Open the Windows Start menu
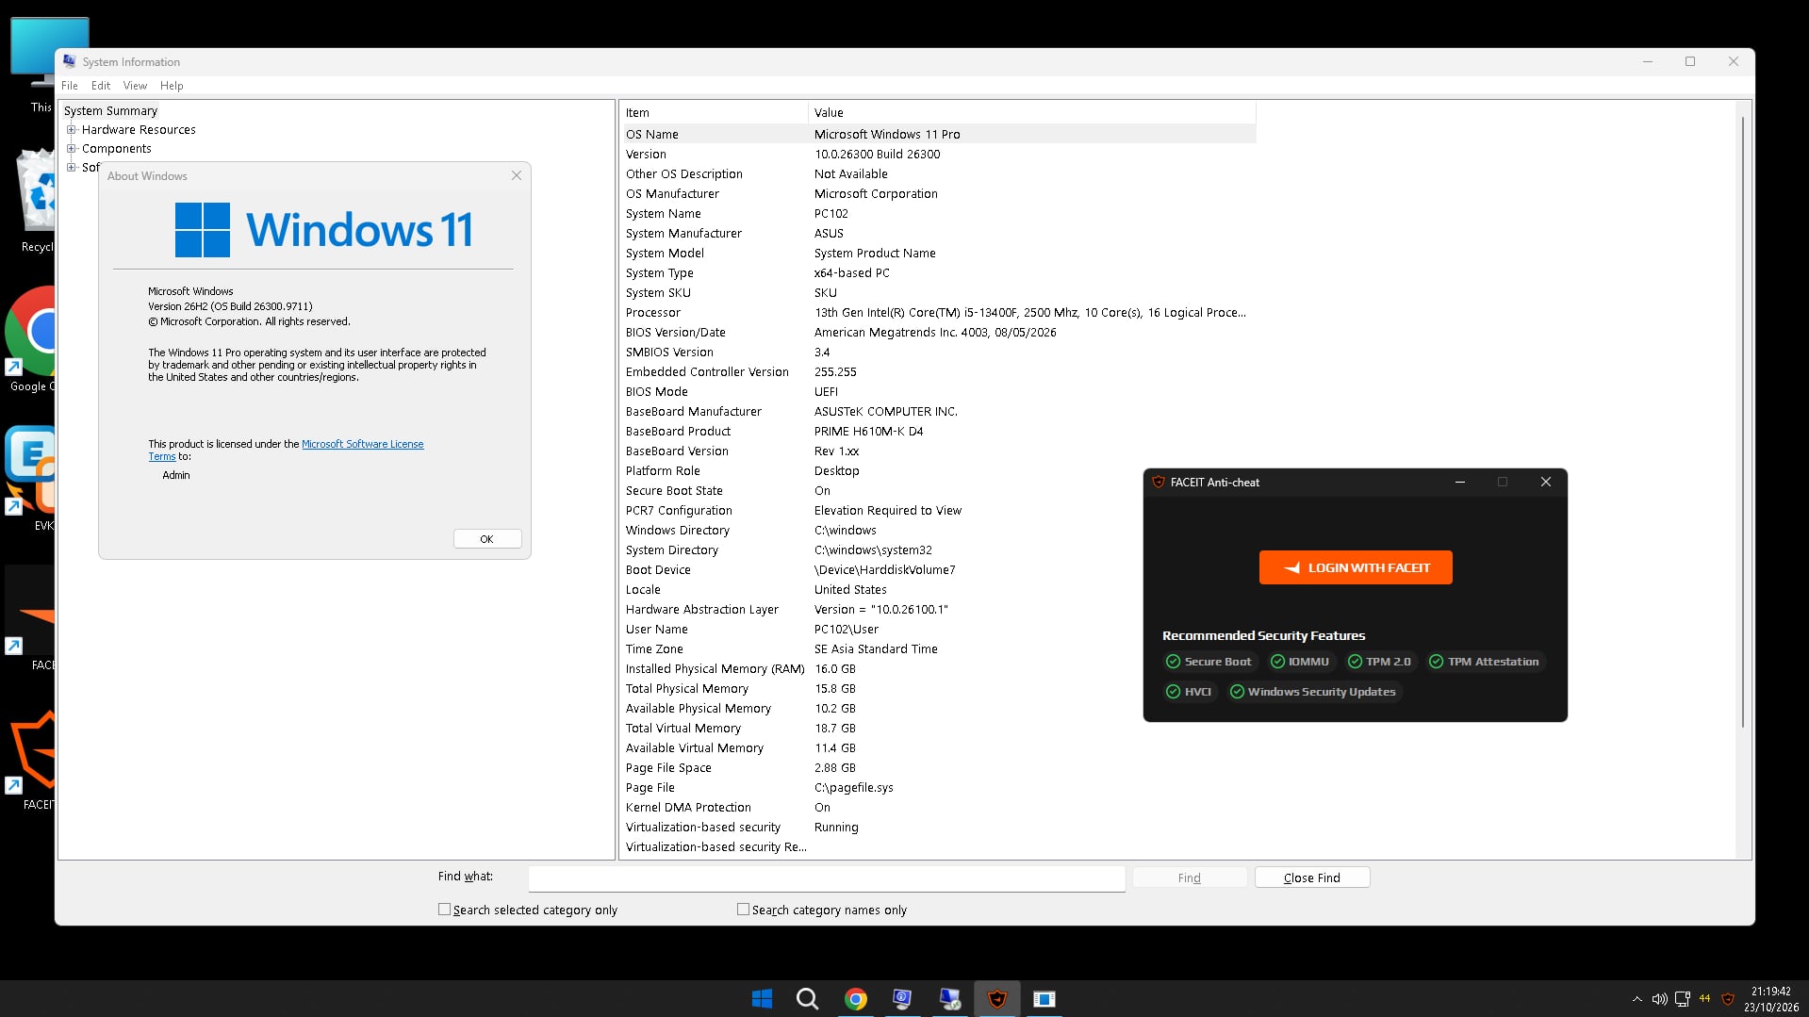The image size is (1809, 1017). 762,999
